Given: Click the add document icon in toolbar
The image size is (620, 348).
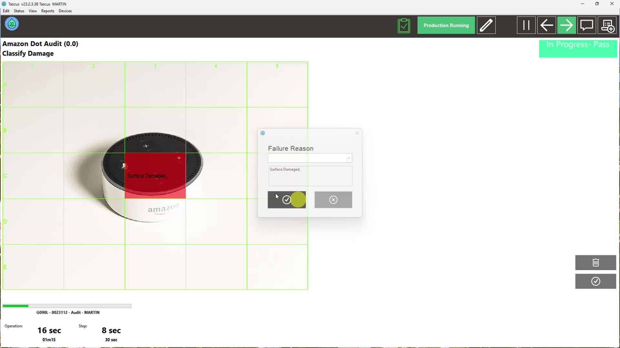Looking at the screenshot, I should click(607, 25).
